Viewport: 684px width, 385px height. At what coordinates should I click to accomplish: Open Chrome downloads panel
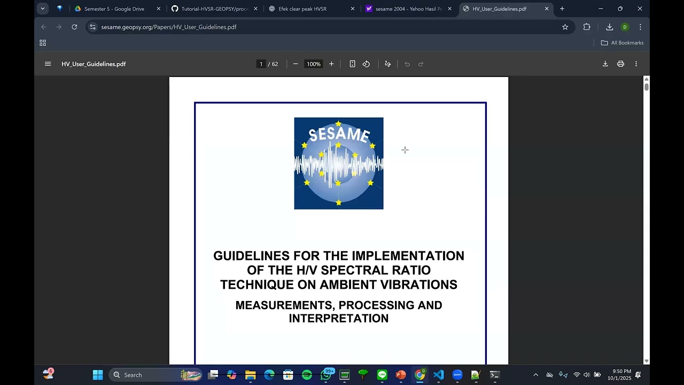click(609, 27)
